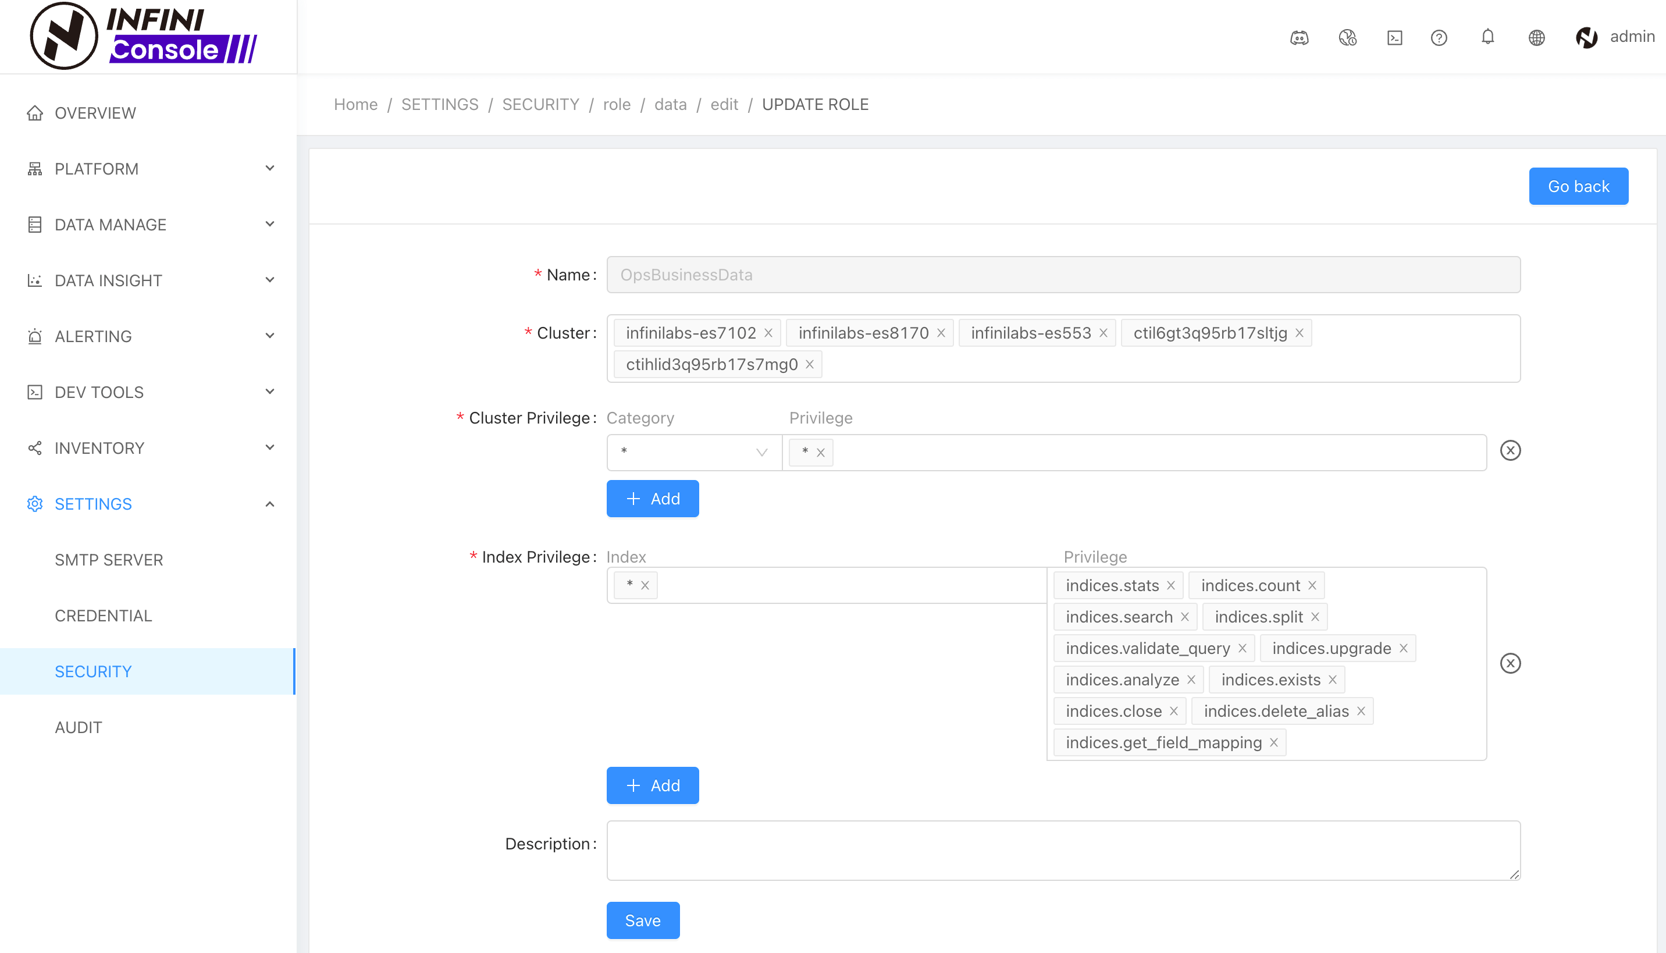Open the Cluster Privilege Category dropdown
Image resolution: width=1666 pixels, height=953 pixels.
coord(693,452)
